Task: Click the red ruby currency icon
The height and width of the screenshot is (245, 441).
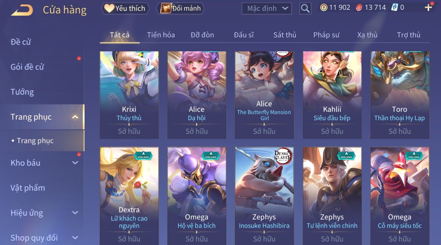Action: [359, 8]
